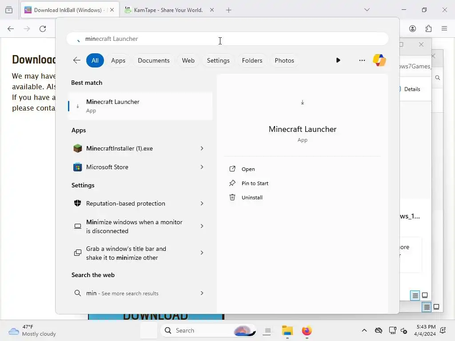The image size is (455, 341).
Task: Click Details in the background Explorer window
Action: 412,89
